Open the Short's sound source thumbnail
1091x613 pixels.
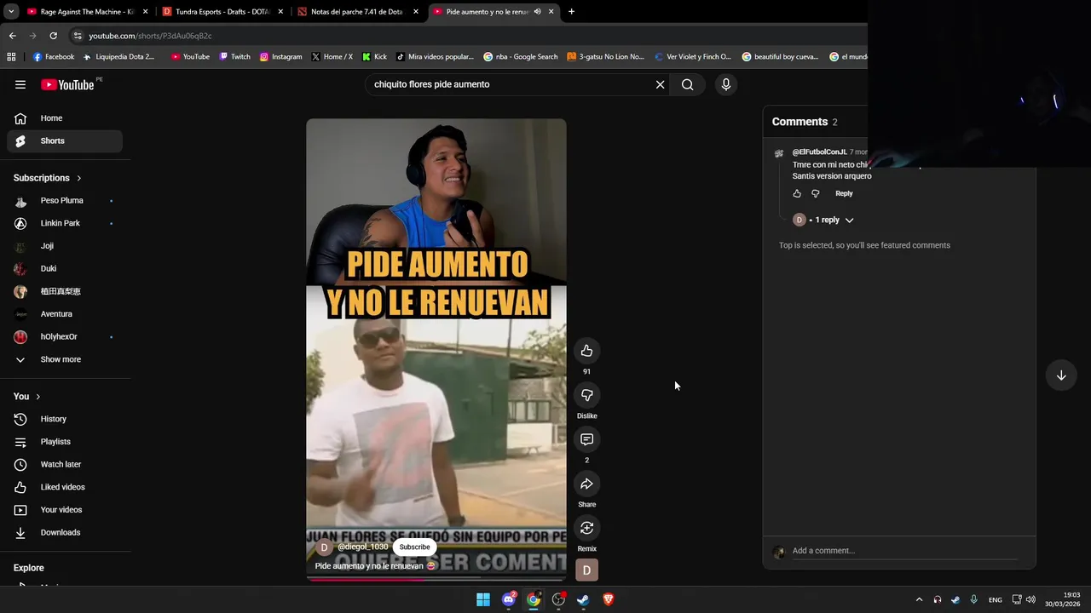586,570
